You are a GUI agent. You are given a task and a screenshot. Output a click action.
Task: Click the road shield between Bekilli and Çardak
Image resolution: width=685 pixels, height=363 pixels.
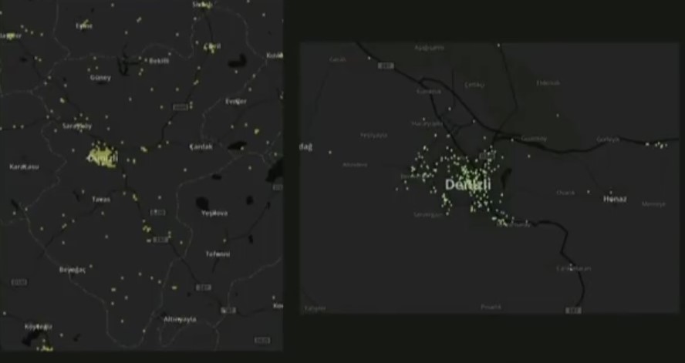click(179, 106)
